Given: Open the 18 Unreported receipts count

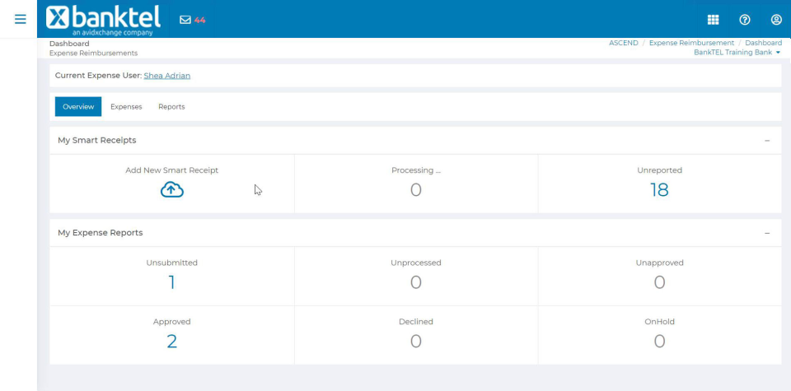Looking at the screenshot, I should point(659,190).
